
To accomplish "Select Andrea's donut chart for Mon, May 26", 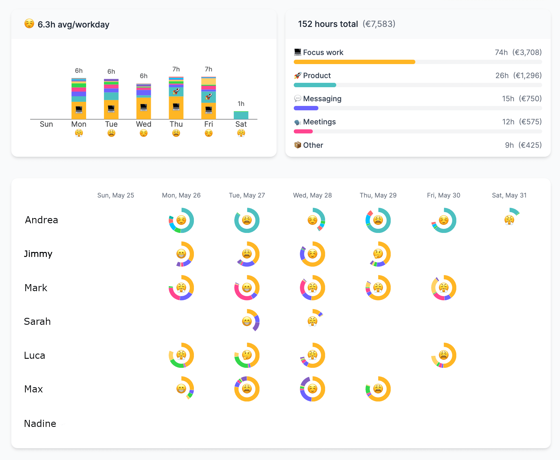I will coord(181,220).
